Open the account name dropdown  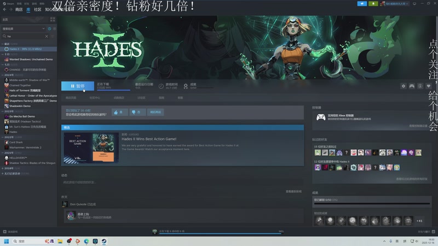[x=395, y=4]
